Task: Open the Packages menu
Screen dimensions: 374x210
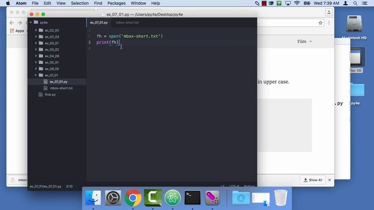Action: [116, 3]
